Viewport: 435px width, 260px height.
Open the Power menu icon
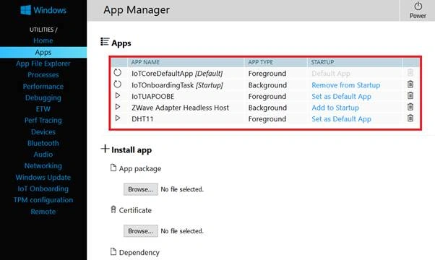point(418,6)
